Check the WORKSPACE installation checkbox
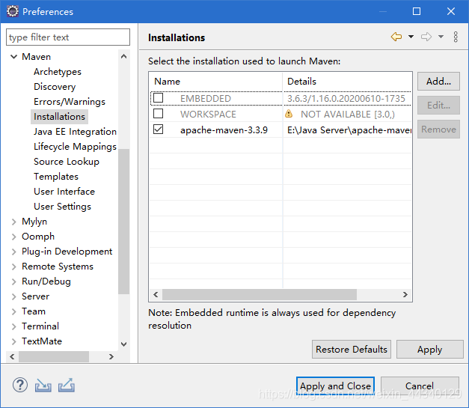The height and width of the screenshot is (408, 469). 159,114
